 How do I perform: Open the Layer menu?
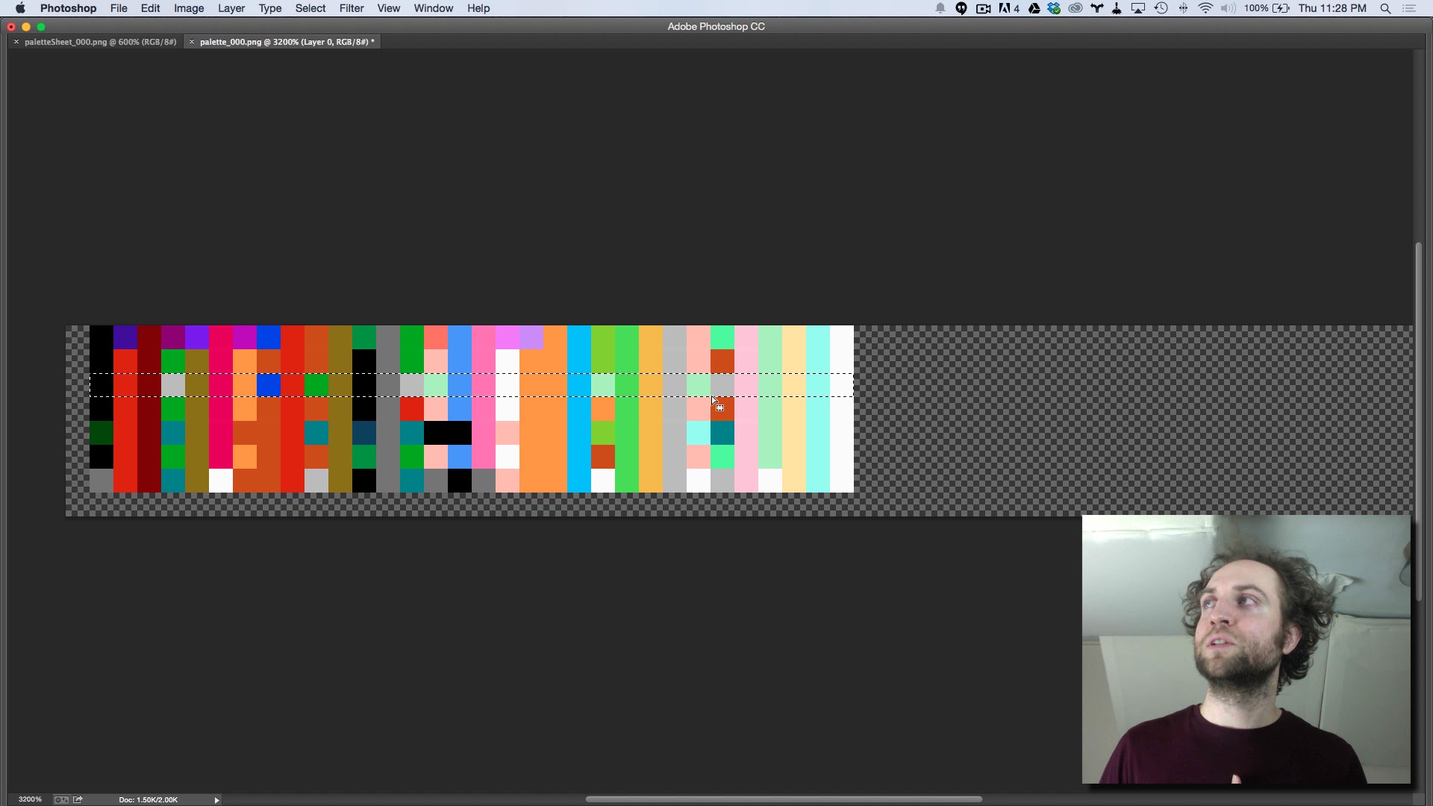click(x=231, y=8)
